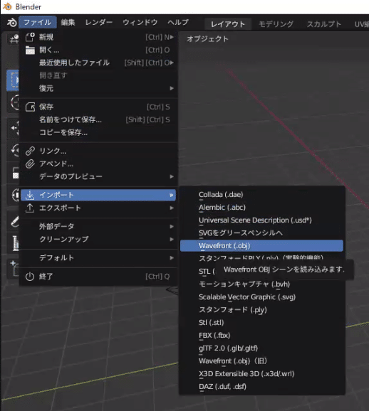Click the 終了 power icon

30,277
